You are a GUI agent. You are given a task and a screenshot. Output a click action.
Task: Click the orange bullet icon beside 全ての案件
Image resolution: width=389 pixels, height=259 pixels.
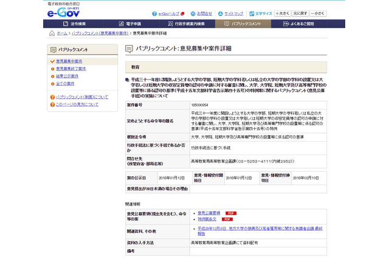[53, 84]
